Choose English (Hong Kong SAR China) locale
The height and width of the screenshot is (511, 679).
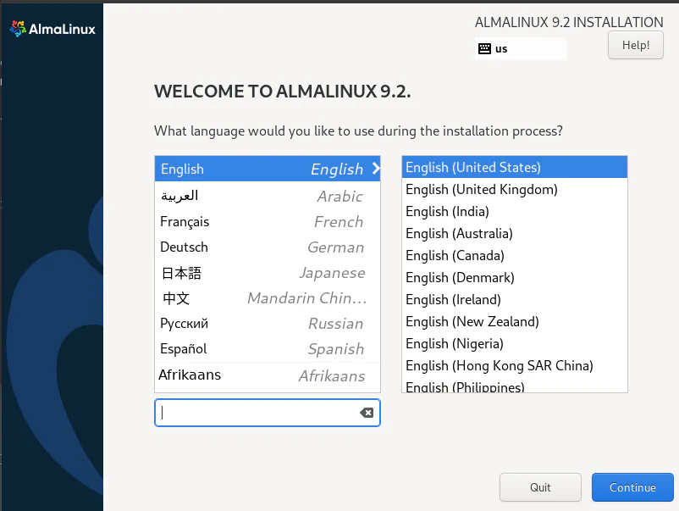coord(515,366)
